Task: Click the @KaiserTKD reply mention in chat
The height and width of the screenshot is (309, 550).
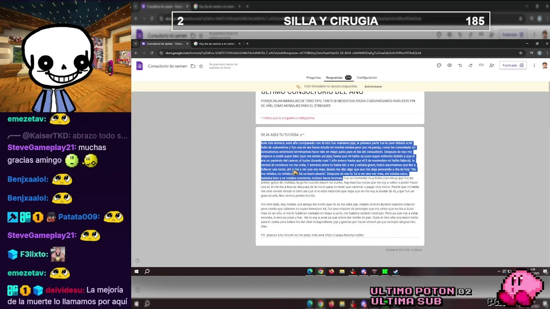Action: point(46,136)
